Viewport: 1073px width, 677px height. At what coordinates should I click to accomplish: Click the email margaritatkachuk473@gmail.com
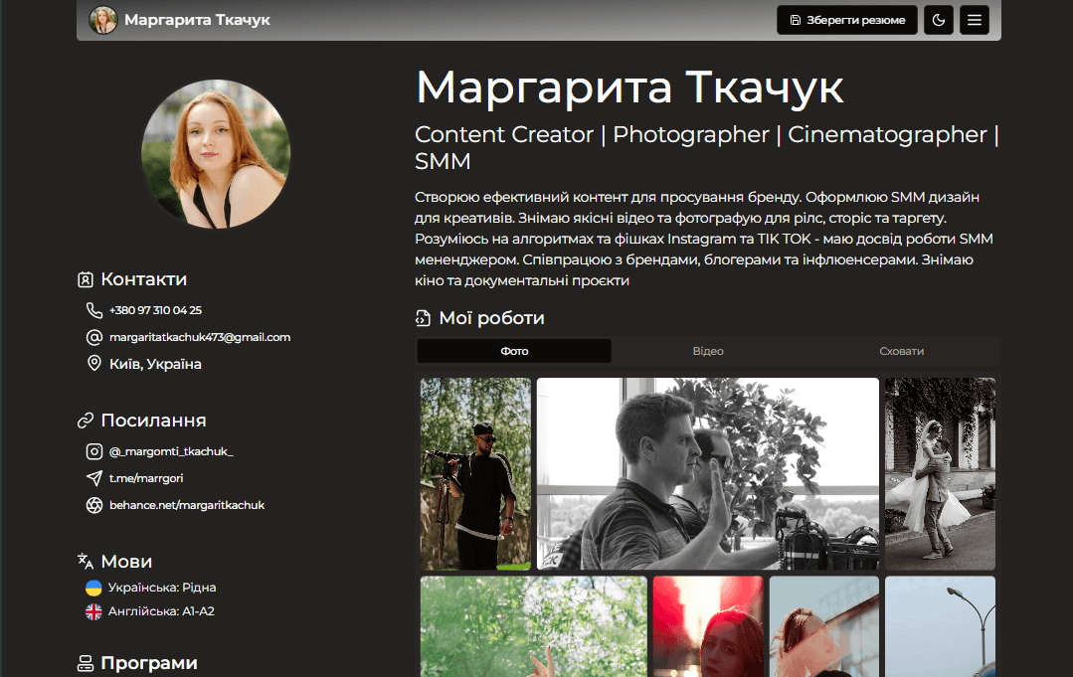(199, 337)
